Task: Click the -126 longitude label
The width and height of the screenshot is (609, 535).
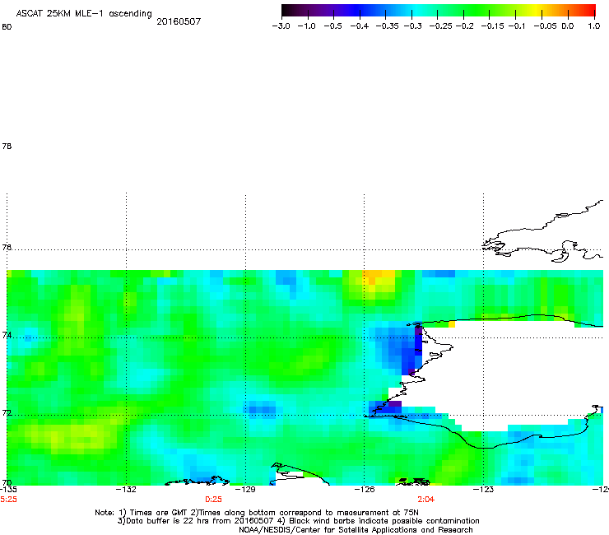Action: 365,489
